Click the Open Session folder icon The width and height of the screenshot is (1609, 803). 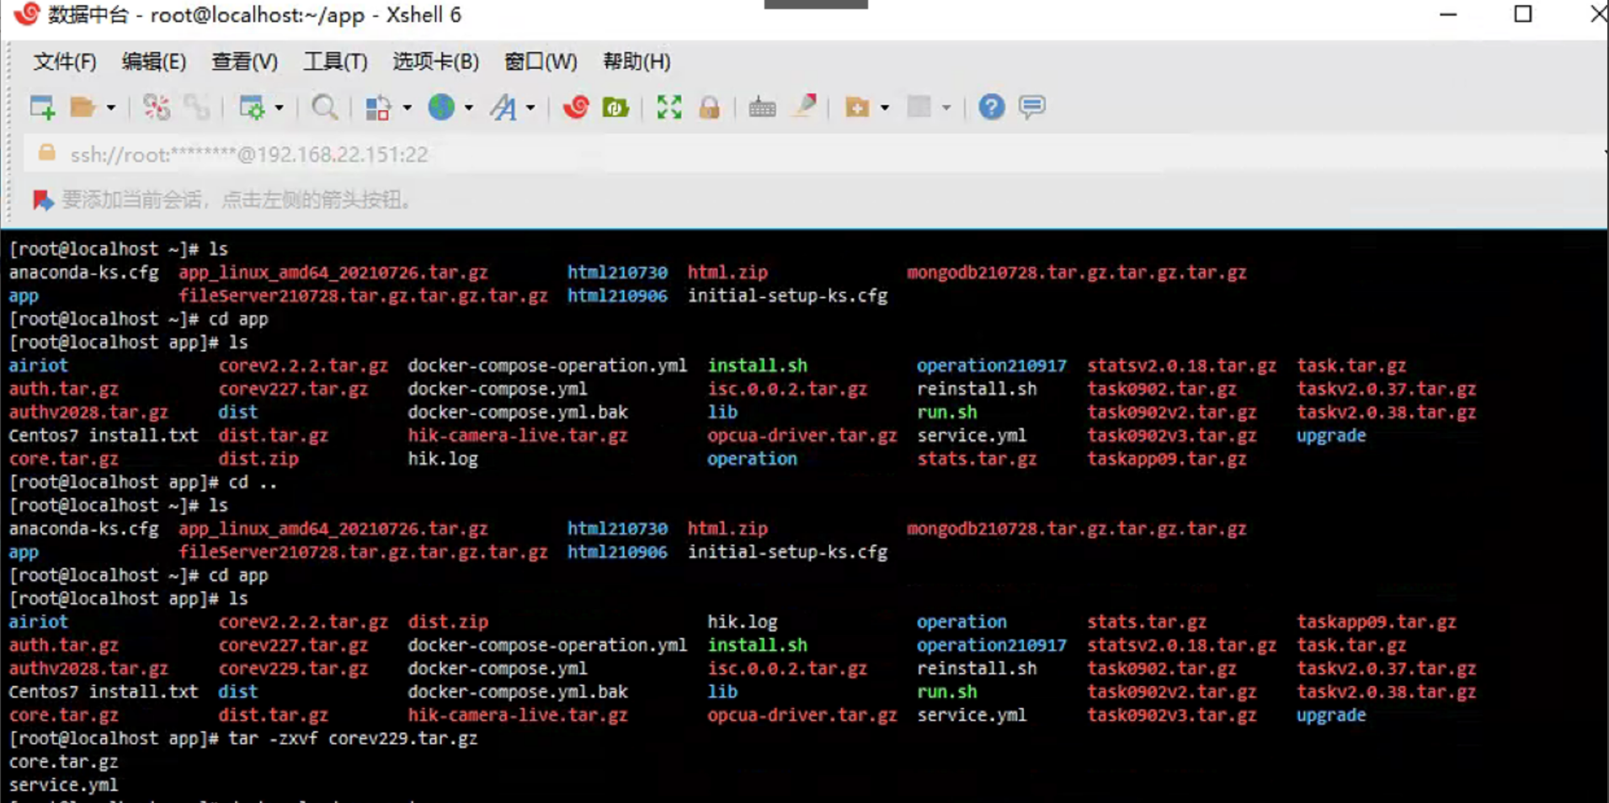coord(83,107)
